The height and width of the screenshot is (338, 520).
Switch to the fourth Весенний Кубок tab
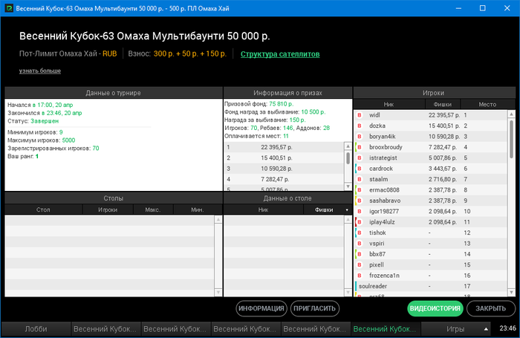tap(316, 329)
